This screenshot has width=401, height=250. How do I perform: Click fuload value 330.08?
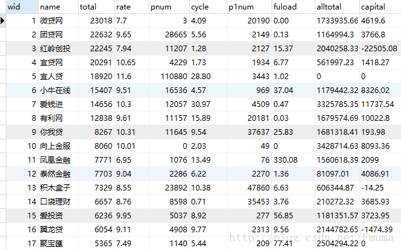(x=286, y=160)
